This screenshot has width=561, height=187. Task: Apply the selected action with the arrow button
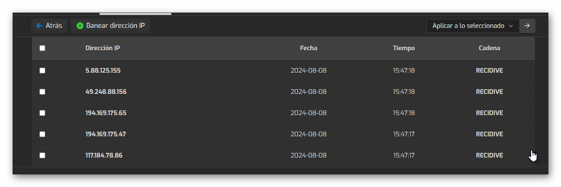click(527, 26)
